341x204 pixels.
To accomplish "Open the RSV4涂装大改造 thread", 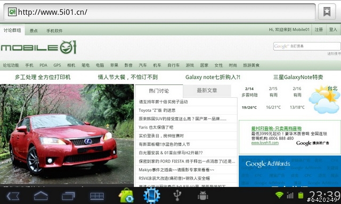I will [x=174, y=178].
